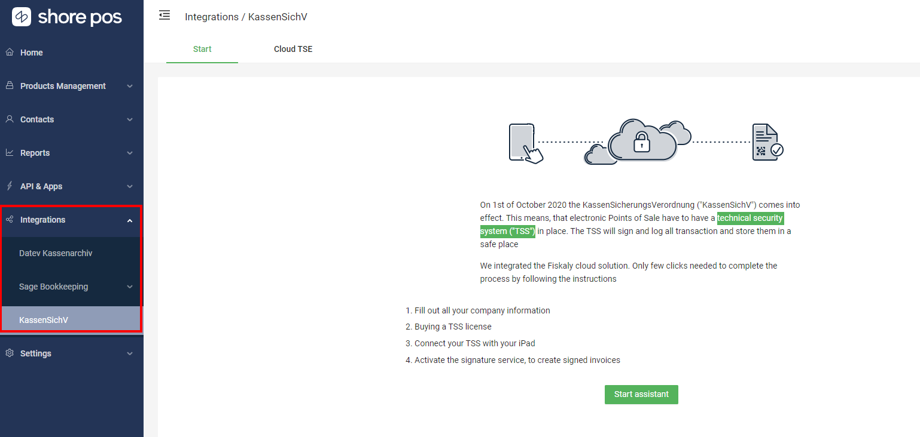Viewport: 920px width, 437px height.
Task: Click the Start assistant button
Action: point(641,395)
